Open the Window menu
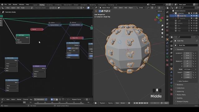This screenshot has width=199, height=112. point(21,4)
